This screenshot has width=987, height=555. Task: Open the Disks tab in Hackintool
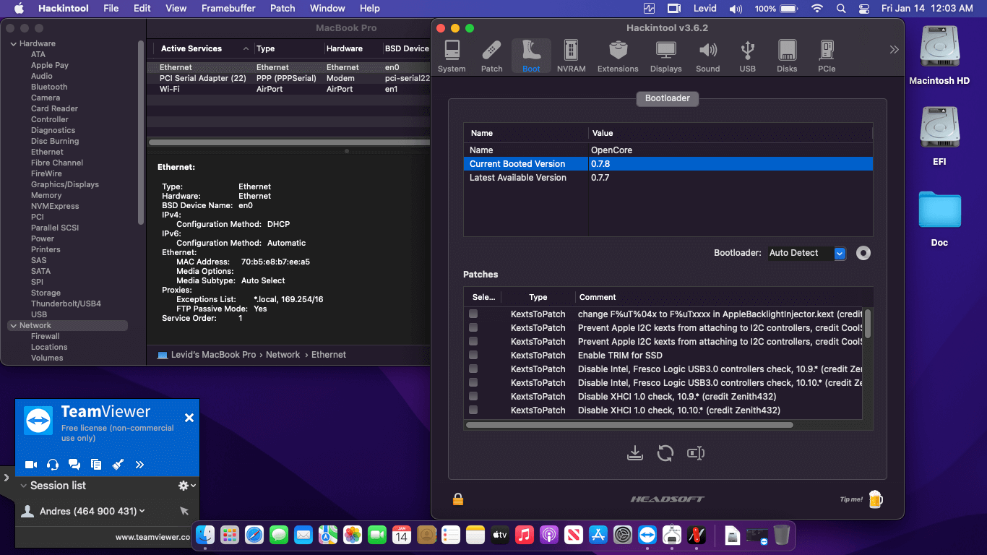[787, 56]
